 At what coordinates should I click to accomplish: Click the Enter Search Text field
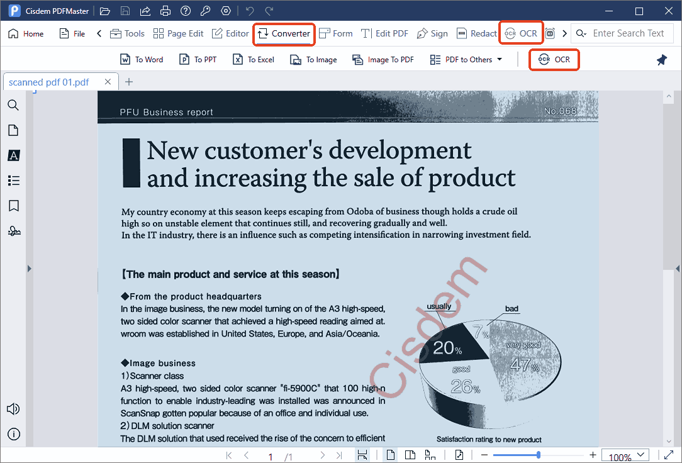click(629, 33)
